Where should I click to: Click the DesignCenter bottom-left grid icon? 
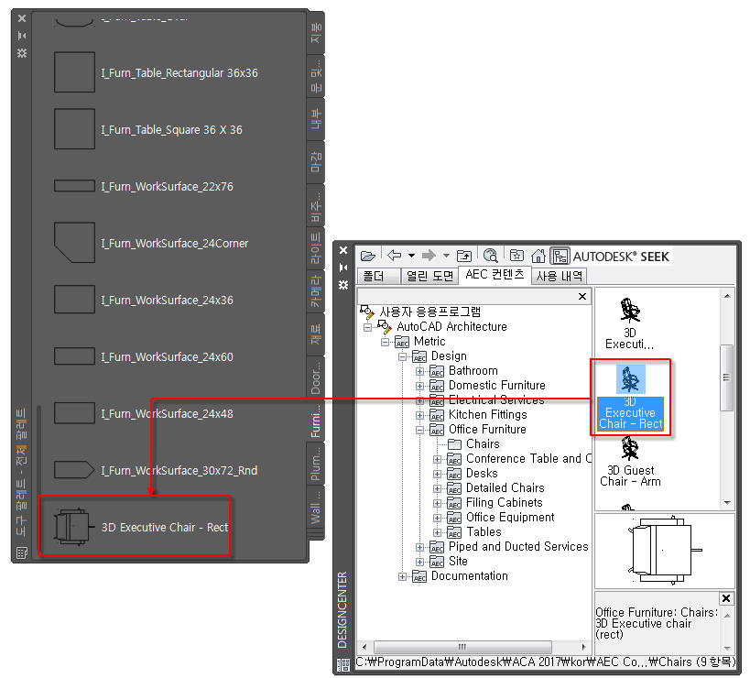tap(343, 664)
